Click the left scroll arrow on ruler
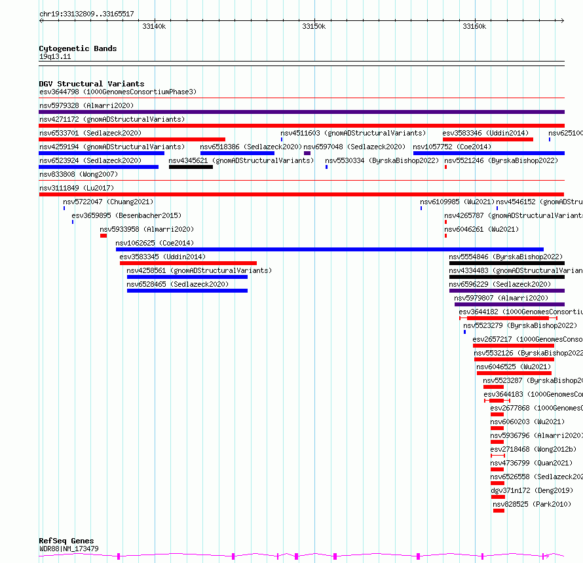The width and height of the screenshot is (583, 563). coord(41,21)
